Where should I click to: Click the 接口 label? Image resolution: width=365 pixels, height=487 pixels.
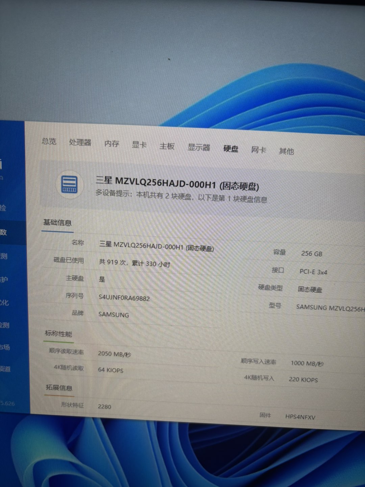(x=278, y=270)
